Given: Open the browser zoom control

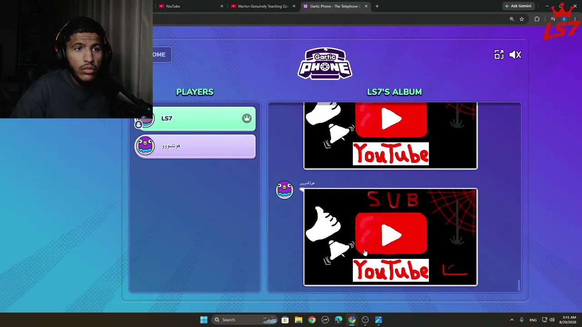Looking at the screenshot, I should tap(512, 19).
